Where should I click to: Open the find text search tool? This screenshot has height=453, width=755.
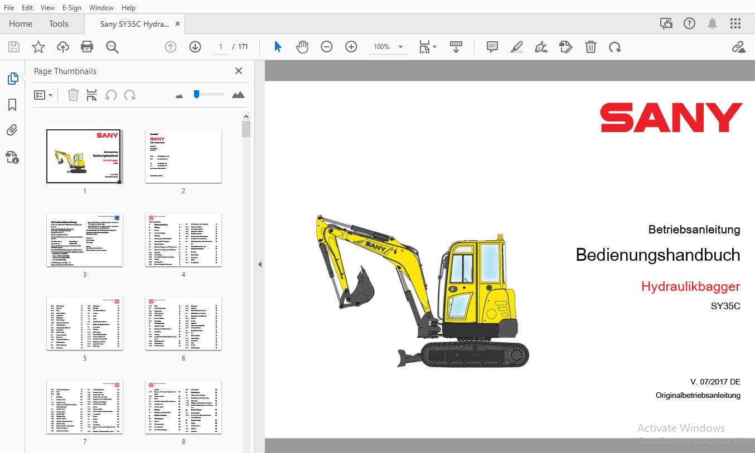pyautogui.click(x=112, y=47)
